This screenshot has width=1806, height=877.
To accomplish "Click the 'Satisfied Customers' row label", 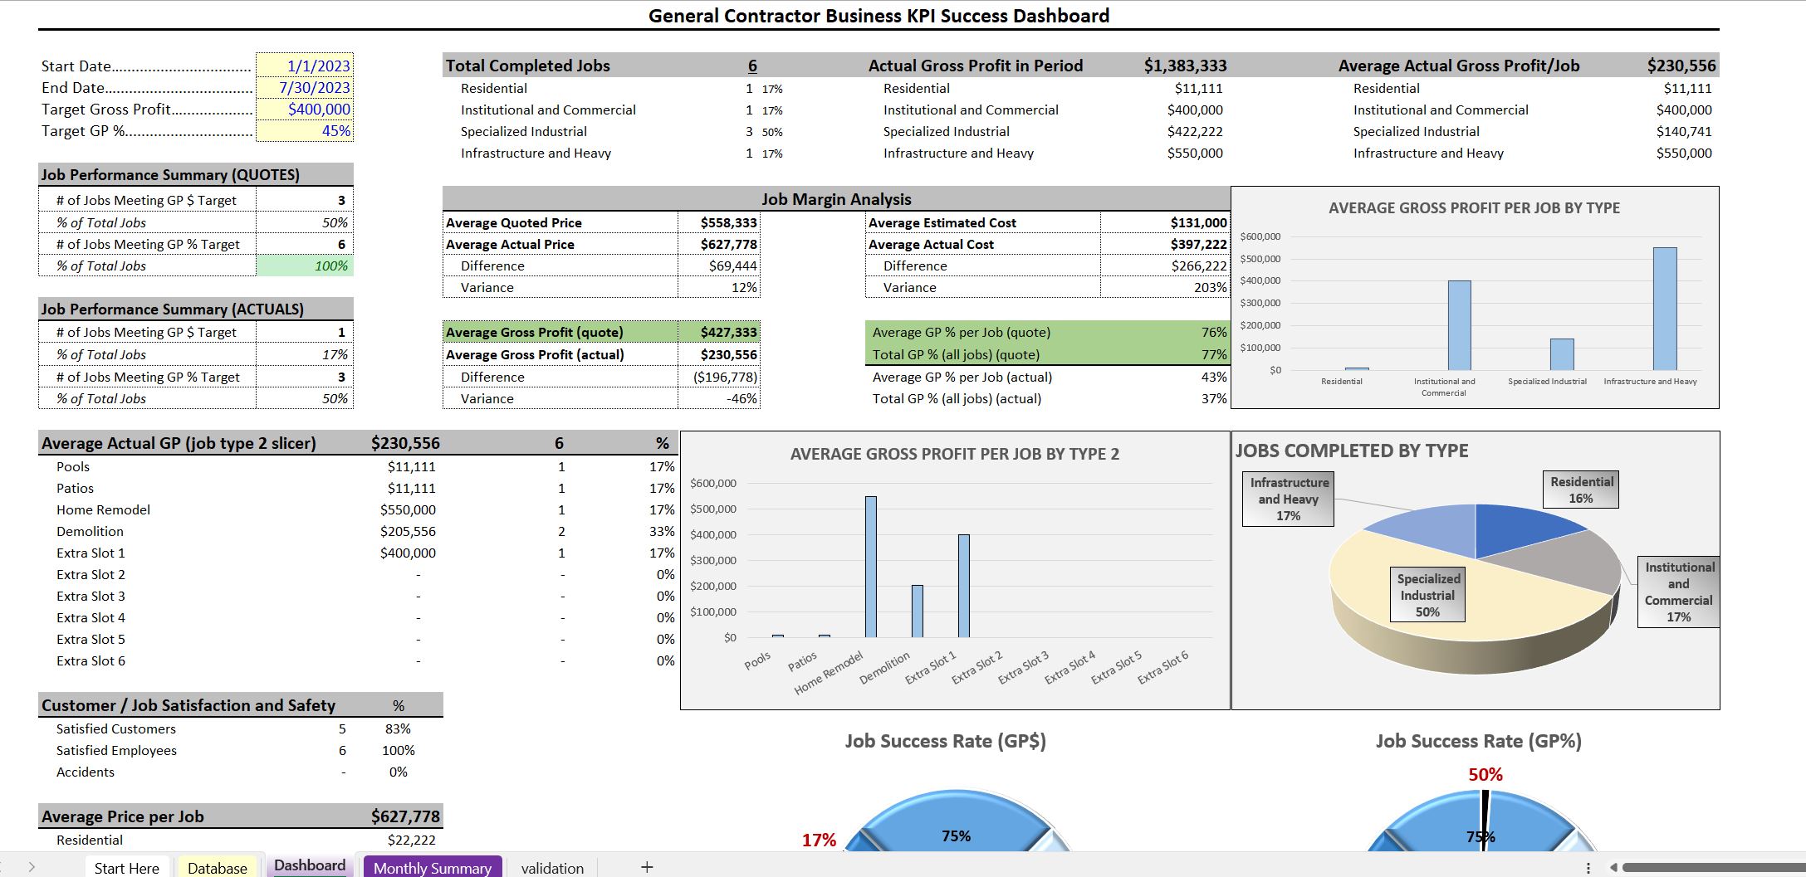I will click(x=116, y=728).
